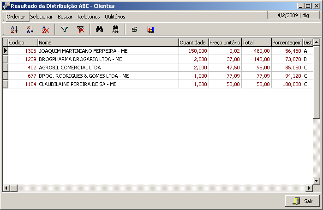This screenshot has width=323, height=210.
Task: Sort ascending A to Z icon
Action: 14,30
